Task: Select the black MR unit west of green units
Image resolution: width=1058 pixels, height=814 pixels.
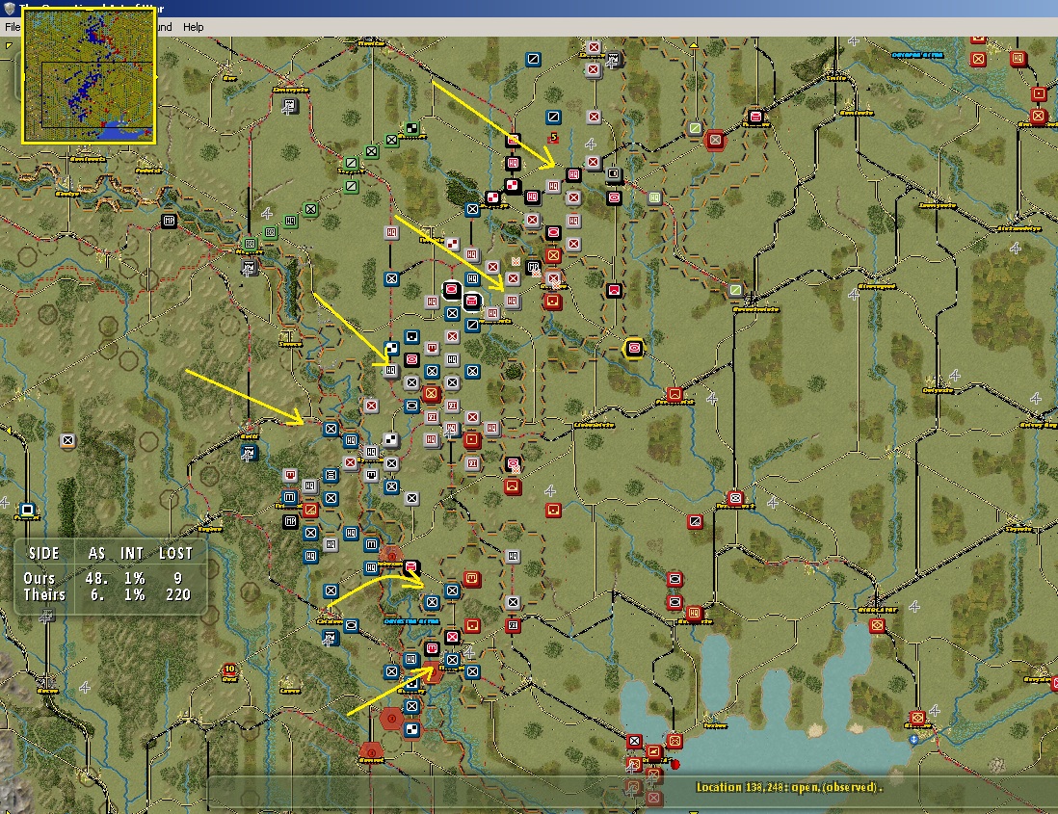Action: click(x=169, y=221)
